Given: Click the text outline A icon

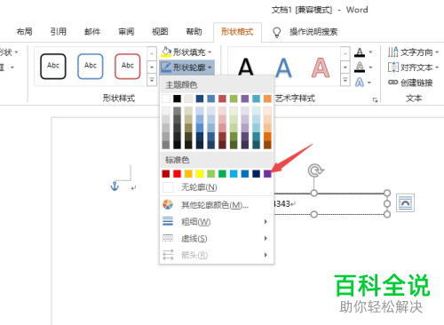Looking at the screenshot, I should click(360, 67).
